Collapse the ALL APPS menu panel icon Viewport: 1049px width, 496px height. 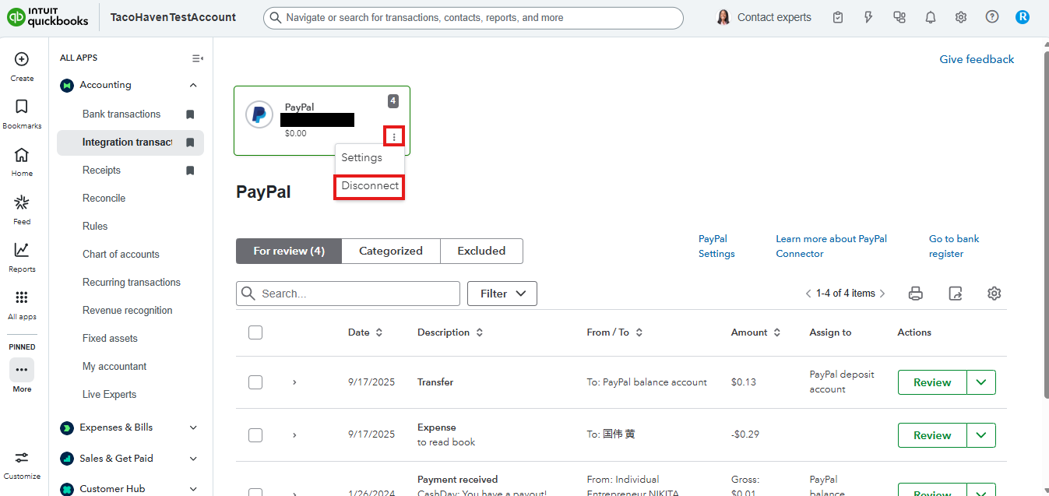(197, 58)
